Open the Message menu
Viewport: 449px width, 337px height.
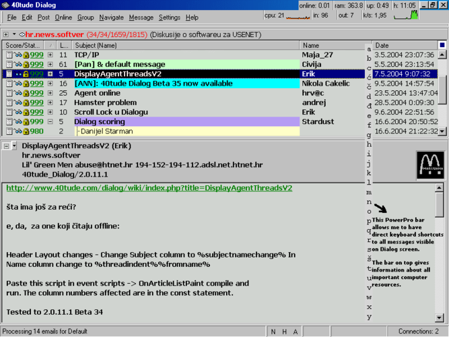coord(141,18)
